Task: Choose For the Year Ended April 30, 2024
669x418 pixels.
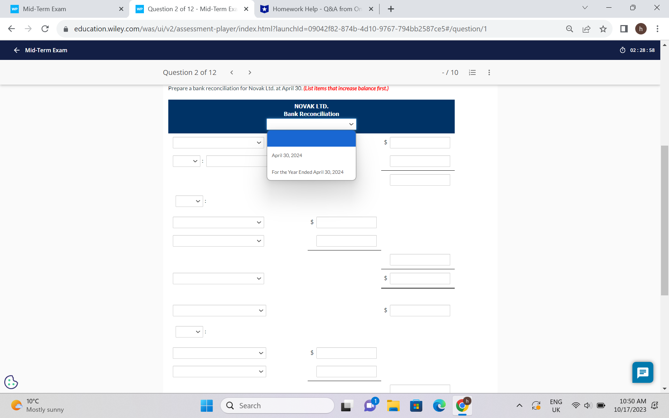Action: (x=307, y=172)
